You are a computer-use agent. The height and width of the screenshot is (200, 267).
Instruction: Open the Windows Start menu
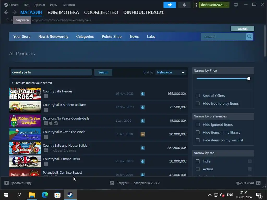(x=6, y=195)
